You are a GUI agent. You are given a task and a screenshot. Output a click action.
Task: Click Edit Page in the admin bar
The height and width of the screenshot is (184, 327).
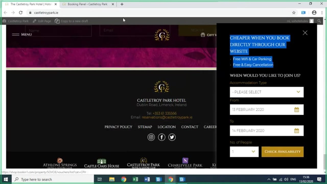coord(42,21)
